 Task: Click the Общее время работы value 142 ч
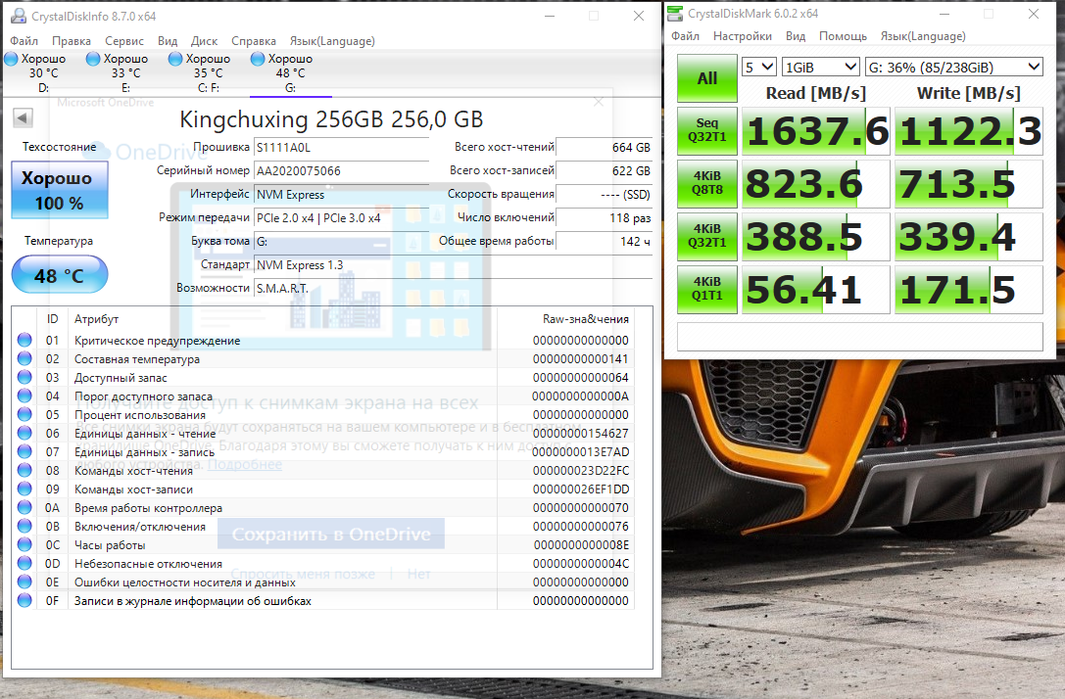coord(604,241)
